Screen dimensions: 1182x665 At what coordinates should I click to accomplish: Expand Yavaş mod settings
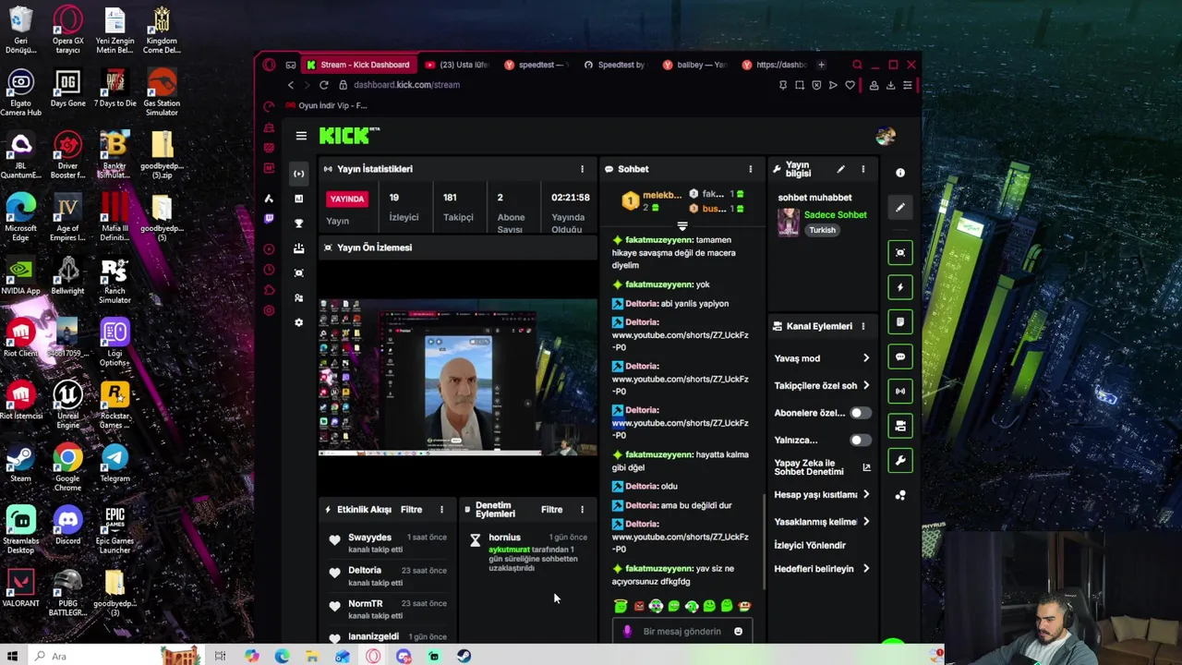pyautogui.click(x=822, y=358)
